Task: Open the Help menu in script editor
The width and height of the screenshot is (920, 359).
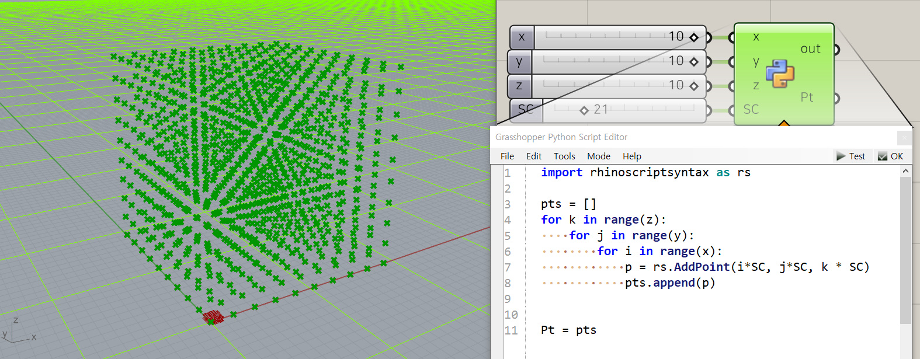Action: (x=631, y=156)
